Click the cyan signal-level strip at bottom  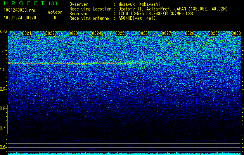(x=125, y=153)
